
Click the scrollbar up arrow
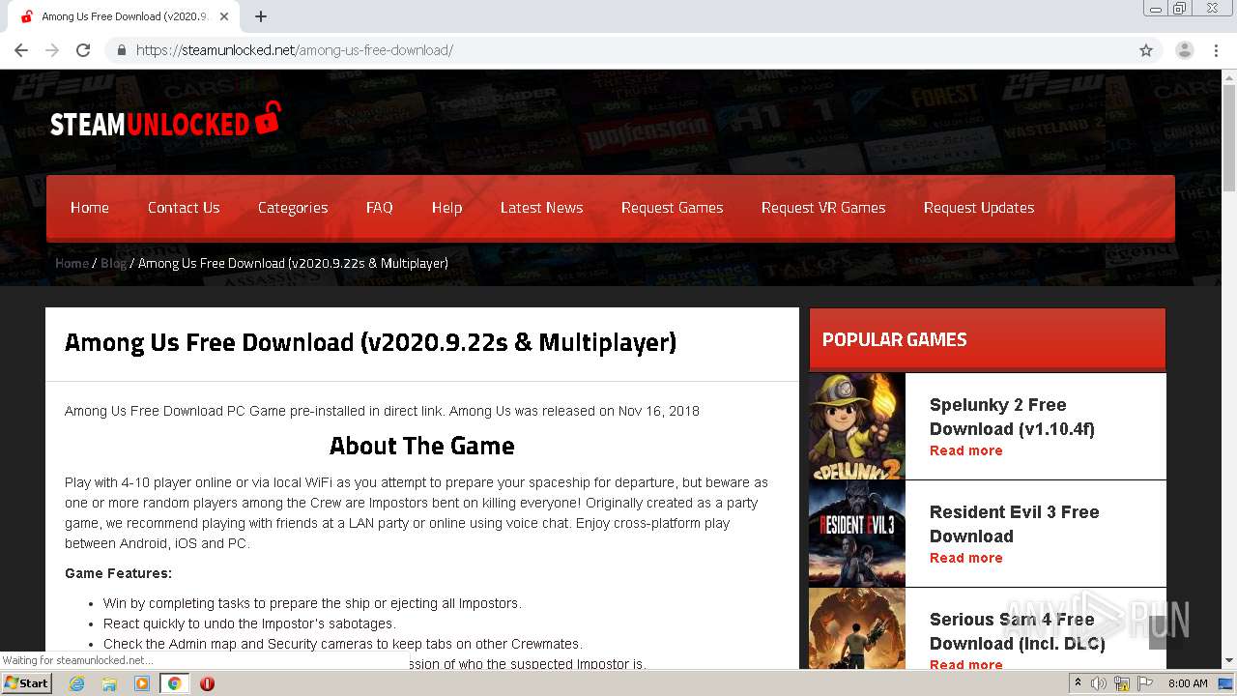(1229, 76)
